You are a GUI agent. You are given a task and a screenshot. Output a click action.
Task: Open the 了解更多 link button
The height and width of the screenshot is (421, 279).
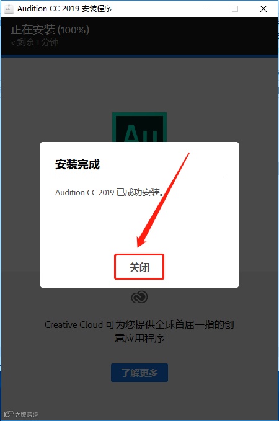139,373
